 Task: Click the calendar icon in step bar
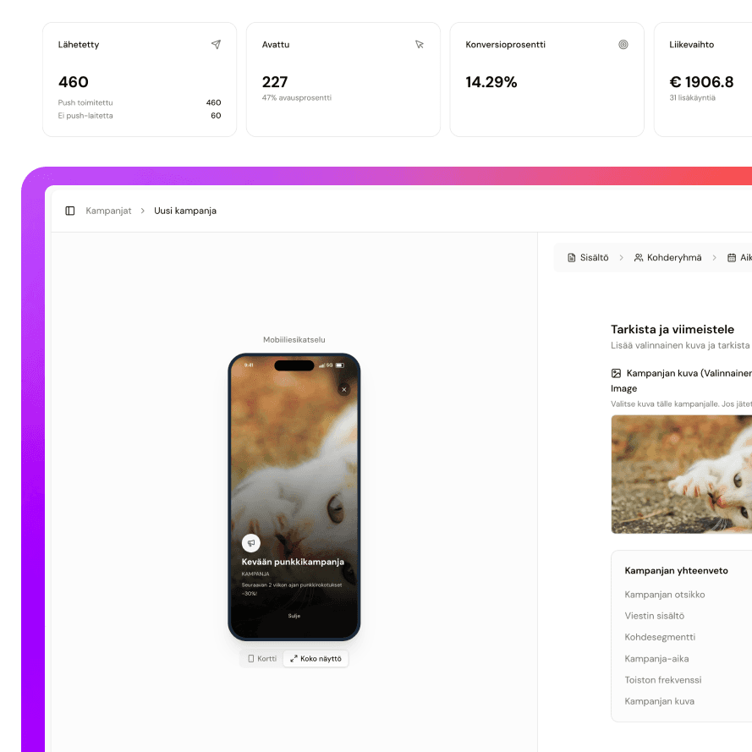(x=732, y=257)
